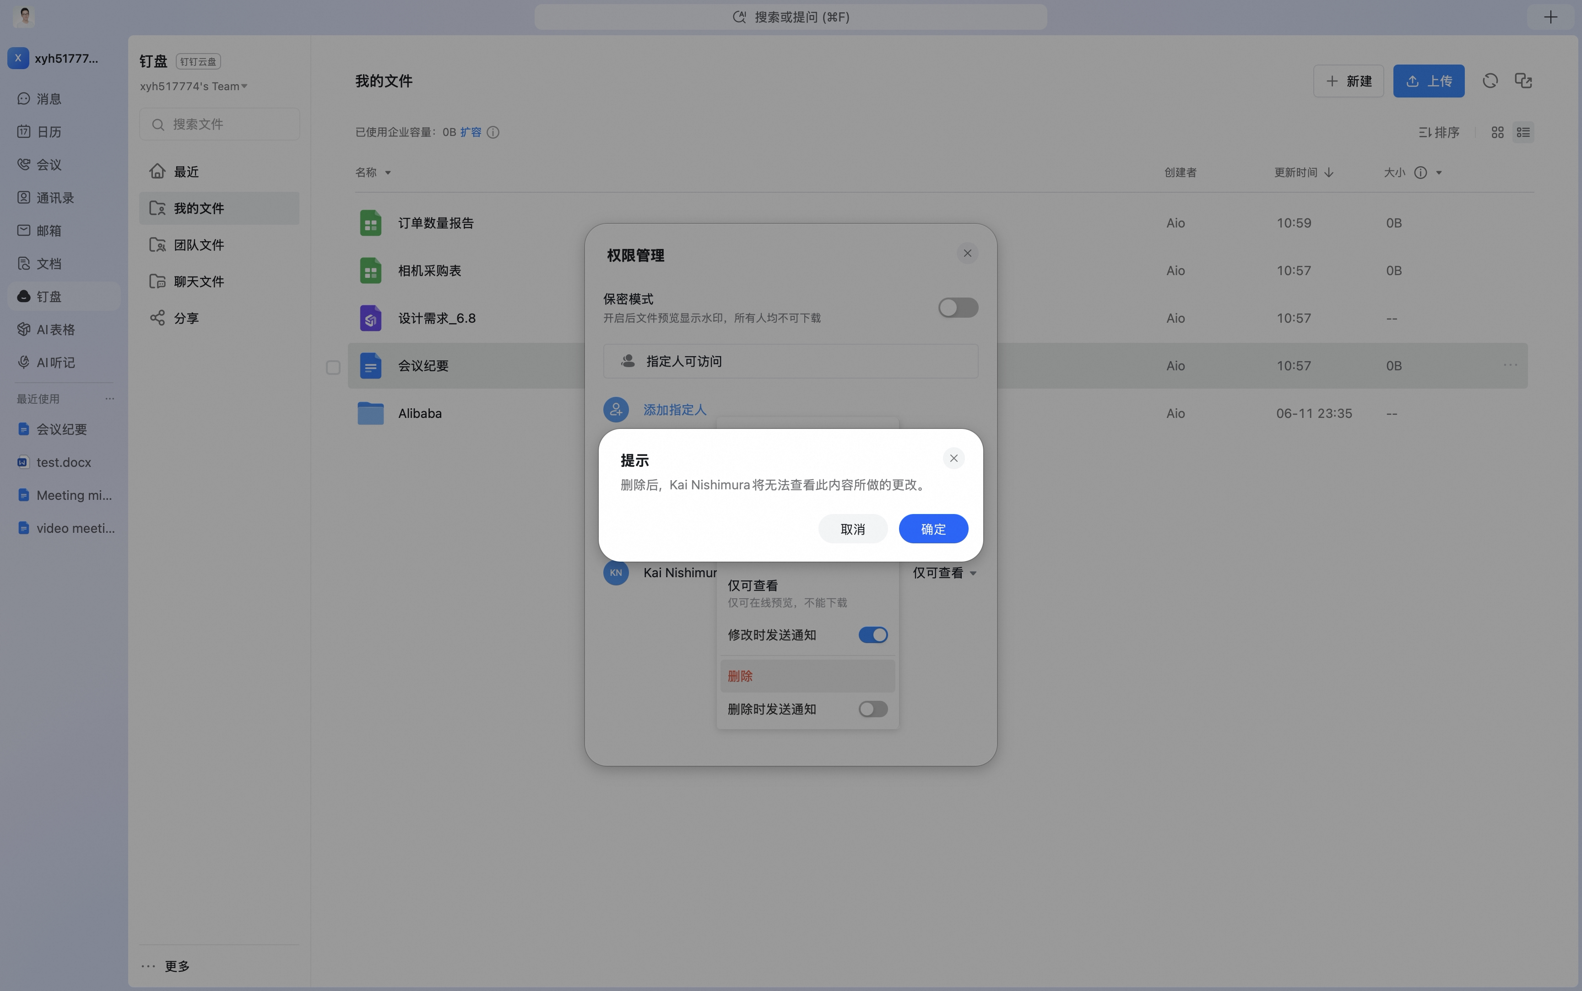This screenshot has height=991, width=1582.
Task: Click the add-person icon beside 添加指定人
Action: (616, 410)
